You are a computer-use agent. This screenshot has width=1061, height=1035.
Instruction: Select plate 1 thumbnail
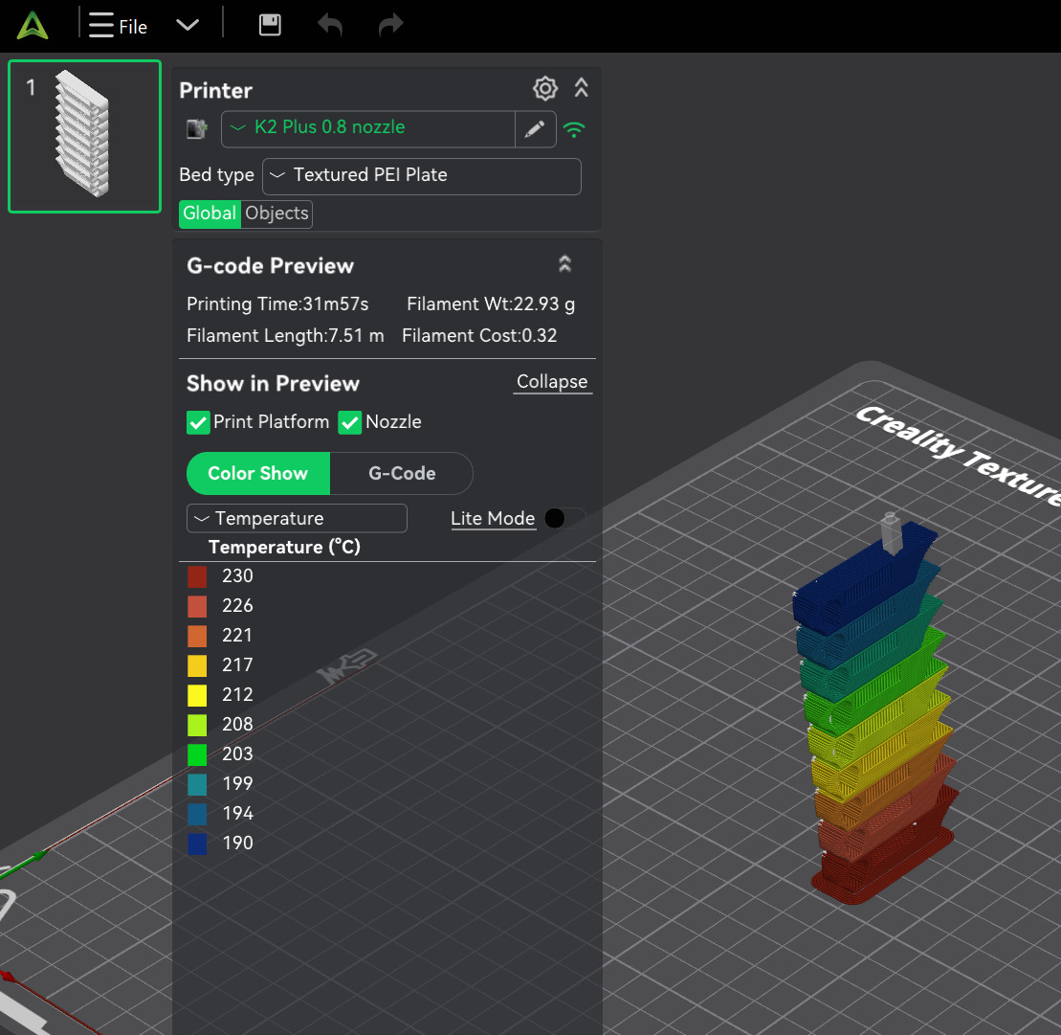(x=84, y=136)
